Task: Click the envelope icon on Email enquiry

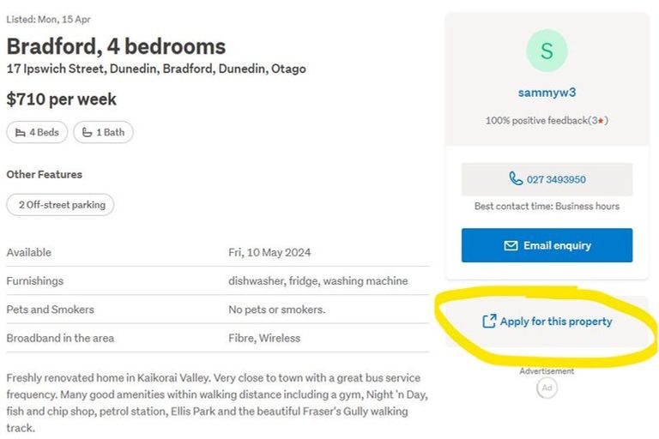Action: coord(511,245)
